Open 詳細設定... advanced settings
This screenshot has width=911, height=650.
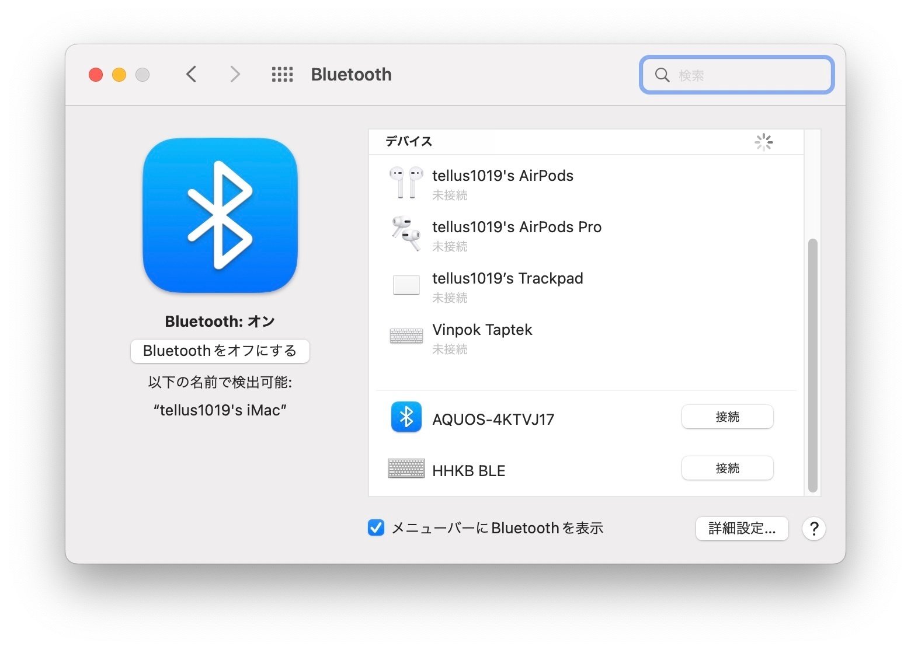[742, 529]
